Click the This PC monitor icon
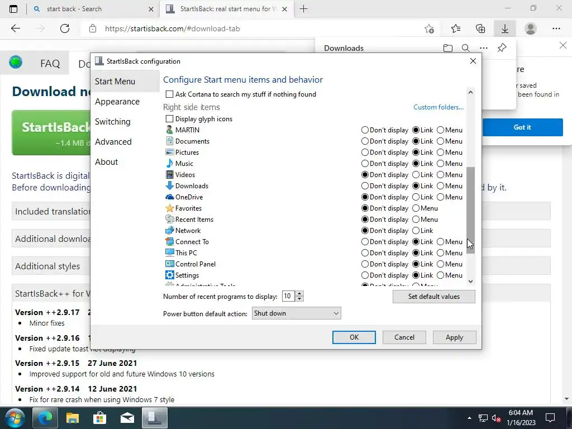Screen dimensions: 572x429 pyautogui.click(x=169, y=253)
